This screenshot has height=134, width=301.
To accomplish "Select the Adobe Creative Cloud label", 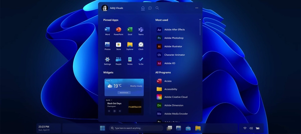I will (x=176, y=97).
